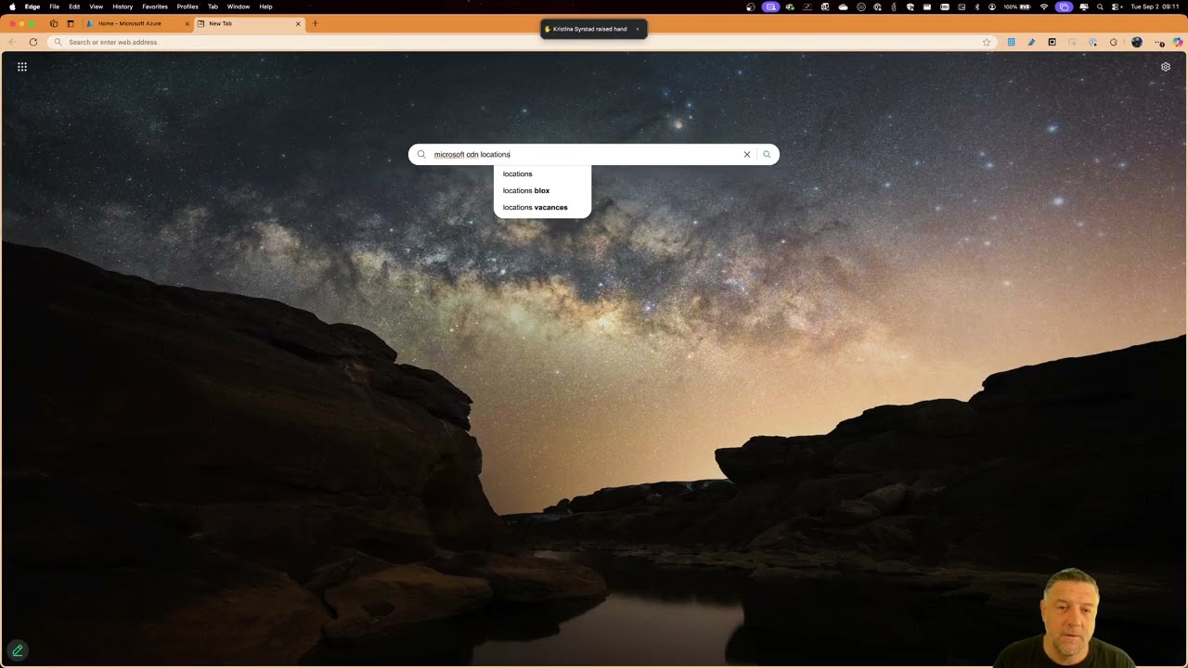Open Bluetooth status in menu bar
This screenshot has width=1188, height=668.
976,6
